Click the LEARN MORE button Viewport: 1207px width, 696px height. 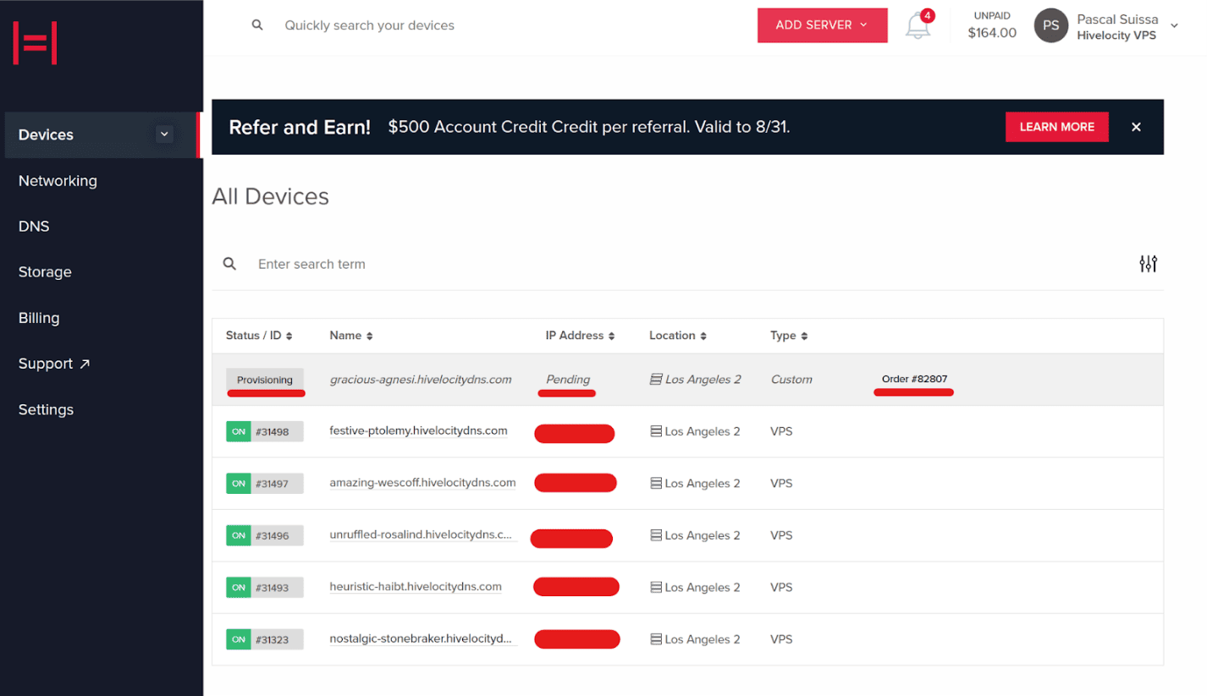tap(1056, 127)
